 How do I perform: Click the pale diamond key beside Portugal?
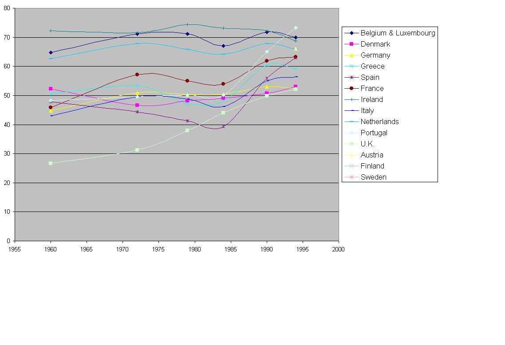pos(352,133)
